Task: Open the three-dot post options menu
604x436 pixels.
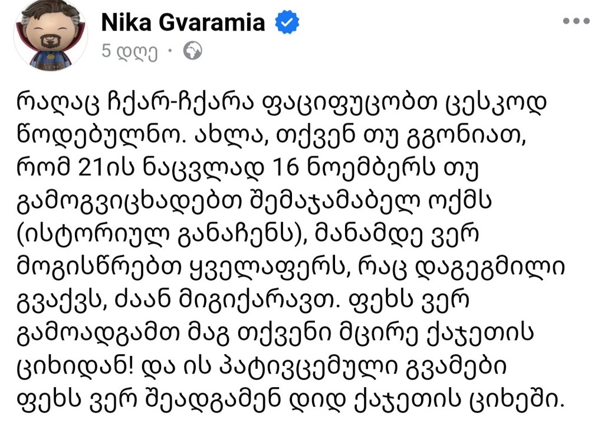Action: pos(576,22)
